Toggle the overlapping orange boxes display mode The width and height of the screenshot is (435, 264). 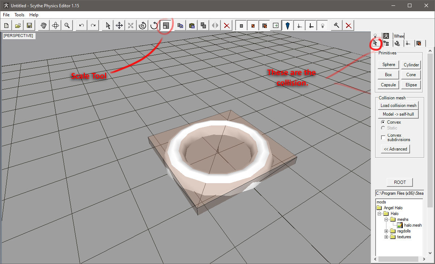264,25
